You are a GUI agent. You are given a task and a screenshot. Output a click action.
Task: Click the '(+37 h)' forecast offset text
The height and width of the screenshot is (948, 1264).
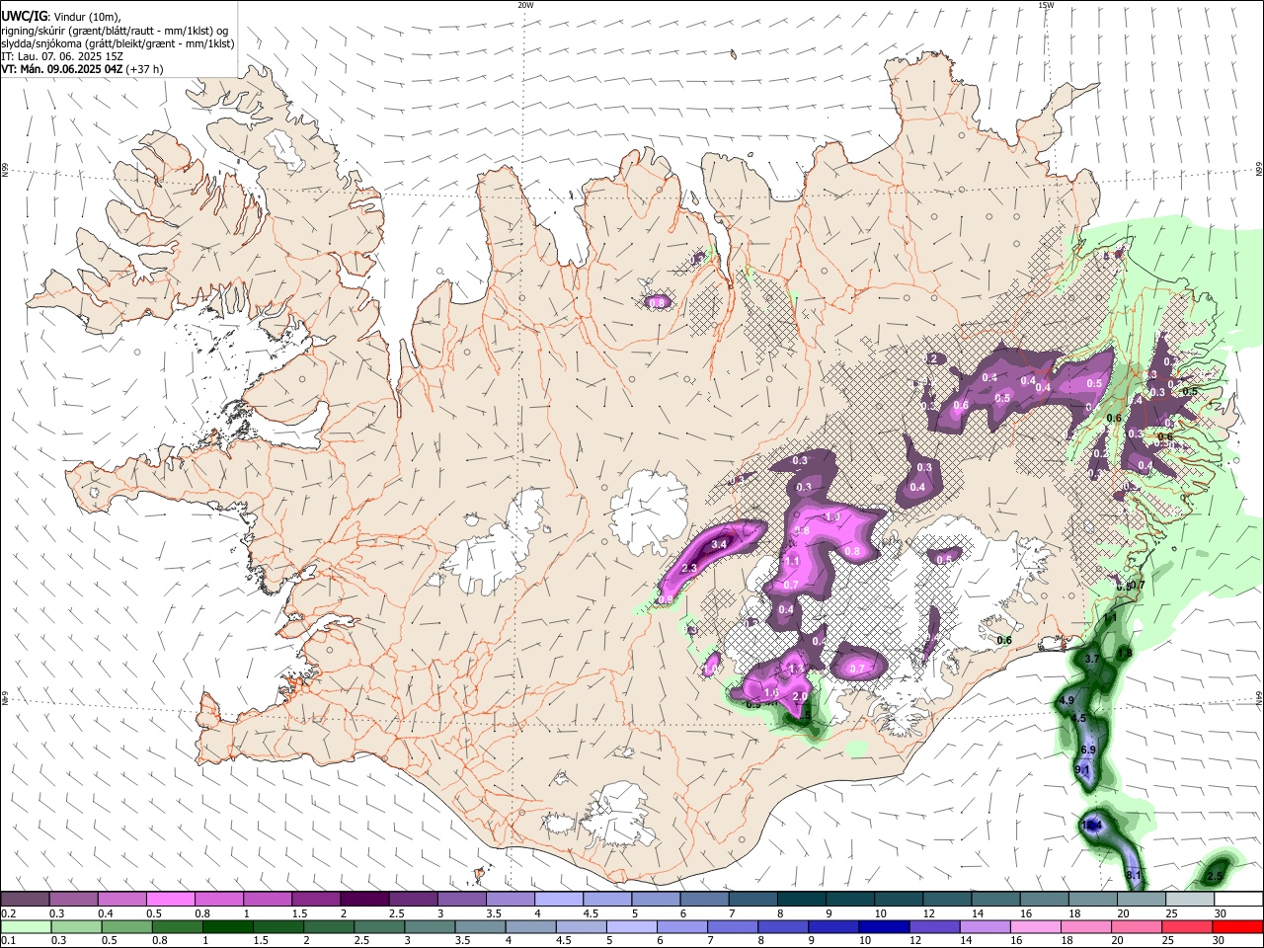tap(145, 69)
